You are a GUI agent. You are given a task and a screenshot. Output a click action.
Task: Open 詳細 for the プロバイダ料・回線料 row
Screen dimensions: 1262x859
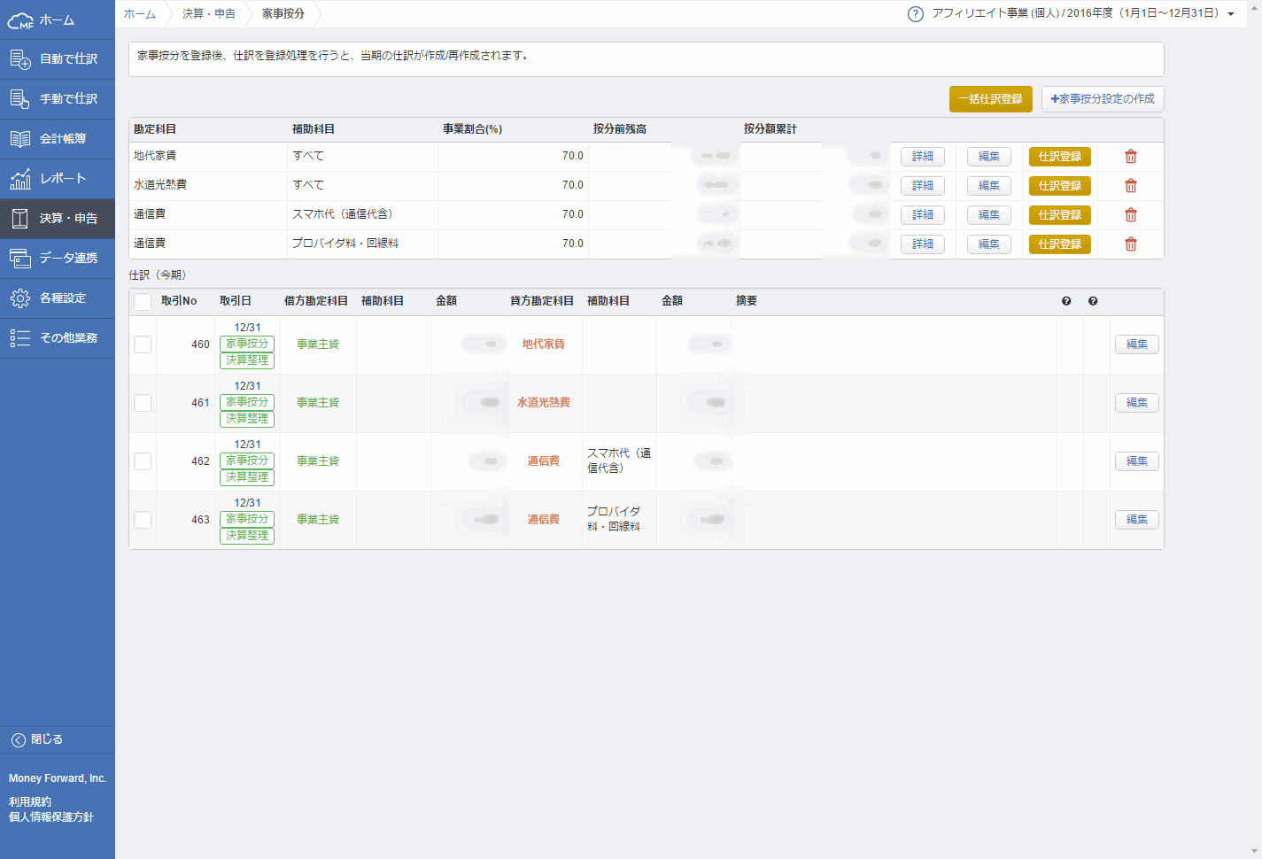(x=922, y=244)
